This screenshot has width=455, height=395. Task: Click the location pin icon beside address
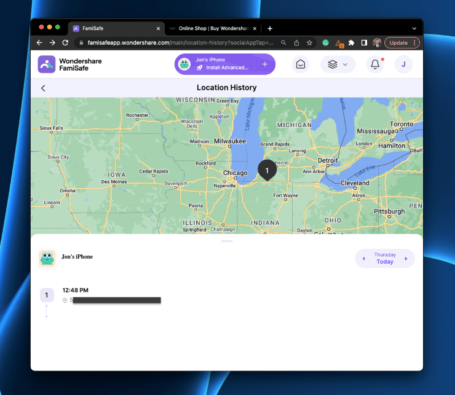[65, 300]
